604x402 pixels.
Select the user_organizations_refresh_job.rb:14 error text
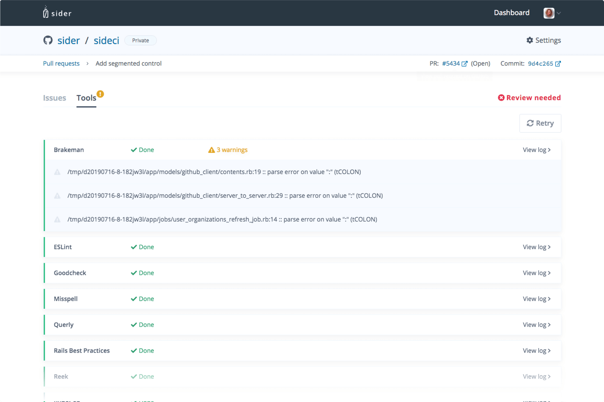click(222, 219)
